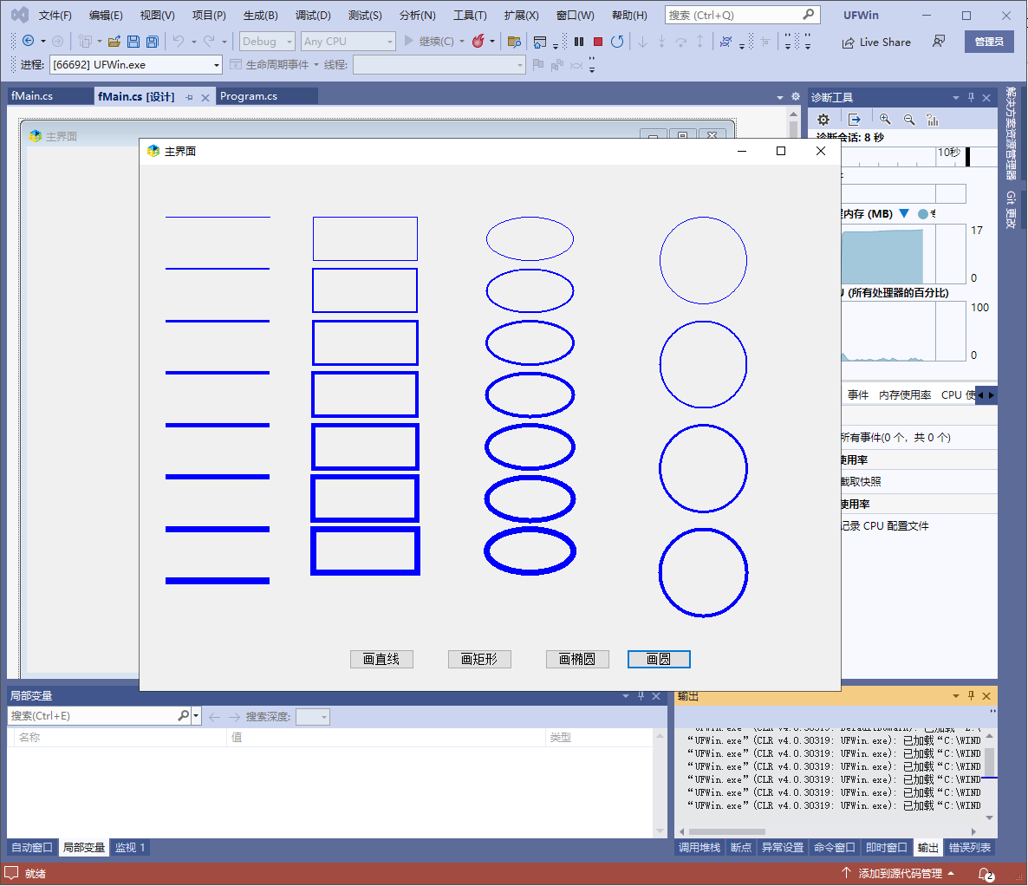Screen dimensions: 1028x886
Task: Select the 错误列表 tab
Action: (x=970, y=847)
